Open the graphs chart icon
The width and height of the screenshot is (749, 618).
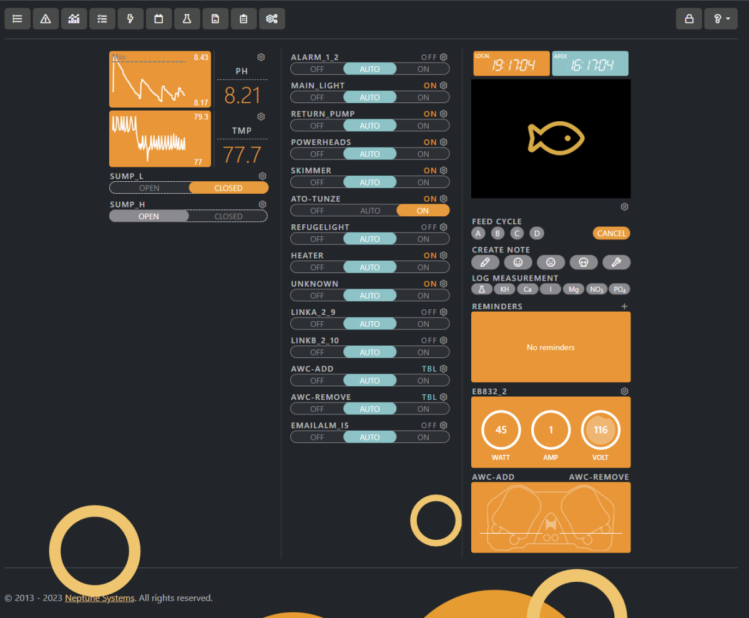[74, 19]
